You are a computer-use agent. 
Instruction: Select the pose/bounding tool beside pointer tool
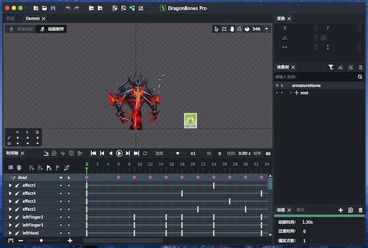224,29
